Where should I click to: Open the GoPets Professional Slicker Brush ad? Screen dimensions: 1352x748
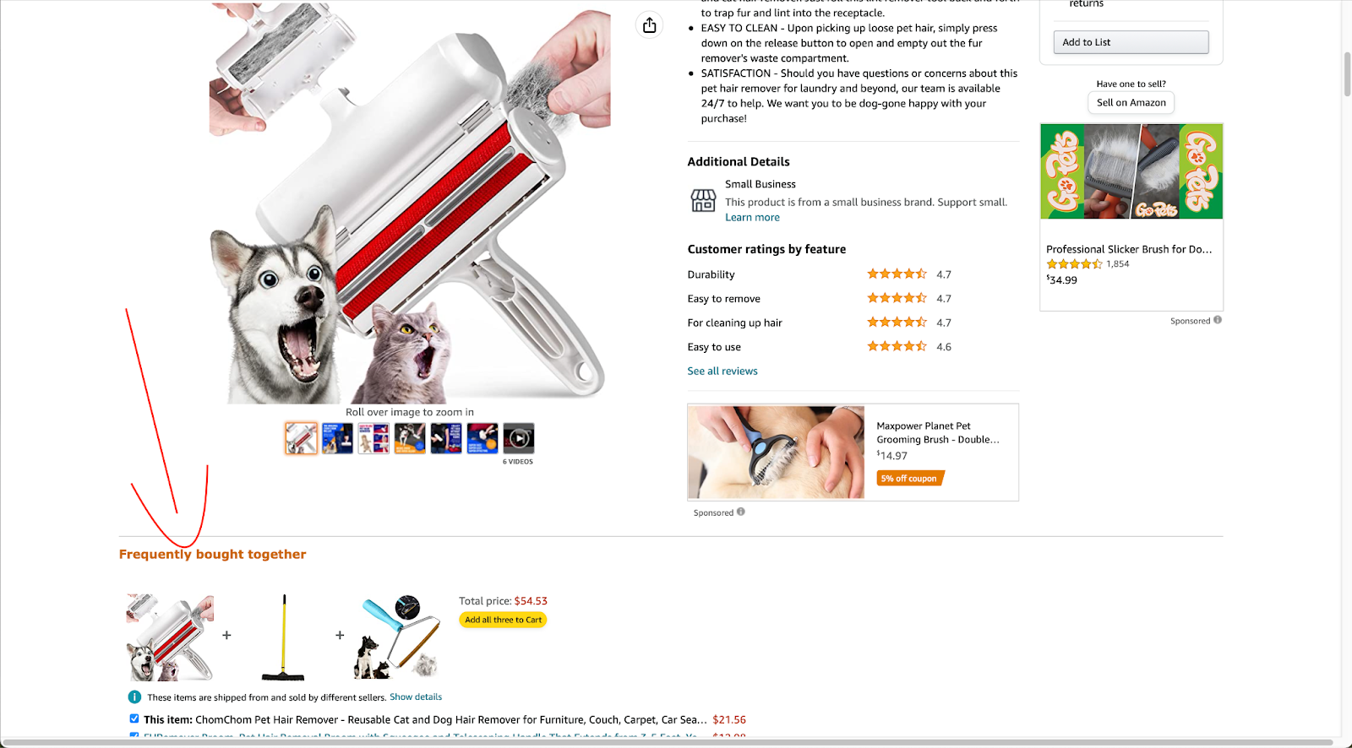pyautogui.click(x=1131, y=216)
